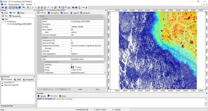Click the Load button in properties
208x111 pixels.
click(x=80, y=89)
